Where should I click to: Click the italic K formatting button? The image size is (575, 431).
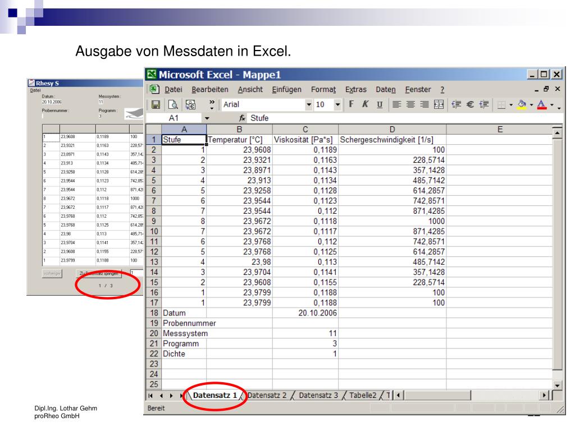(x=365, y=104)
